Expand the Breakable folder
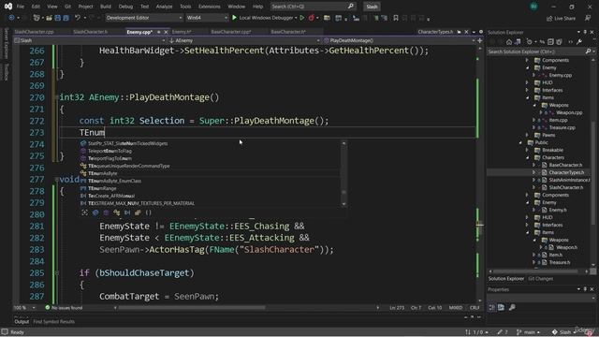 coord(527,150)
